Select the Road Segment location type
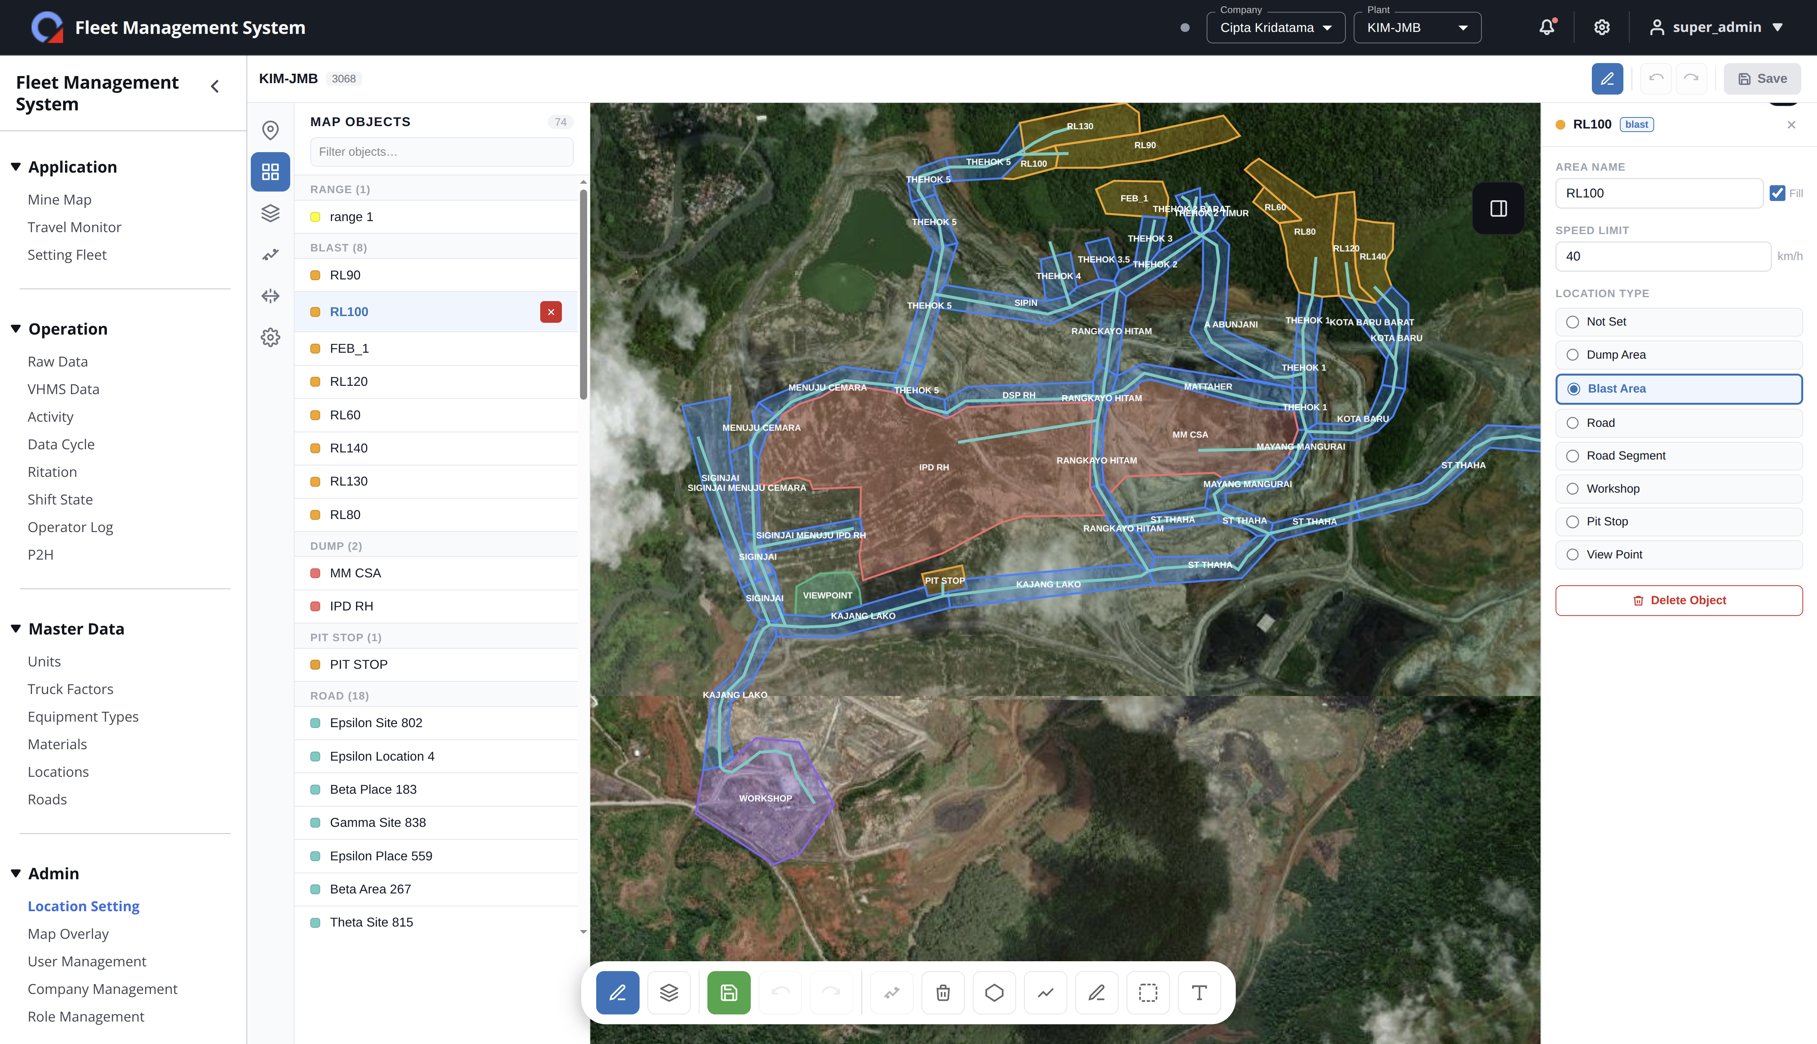The image size is (1817, 1044). pos(1679,456)
